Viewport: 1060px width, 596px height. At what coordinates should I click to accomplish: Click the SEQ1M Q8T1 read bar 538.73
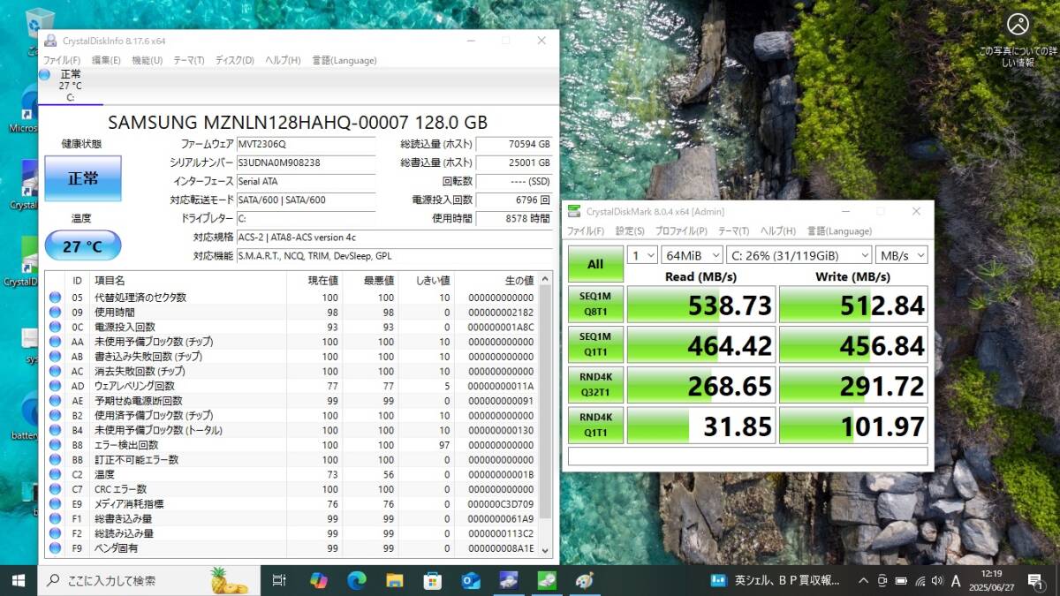pyautogui.click(x=701, y=304)
